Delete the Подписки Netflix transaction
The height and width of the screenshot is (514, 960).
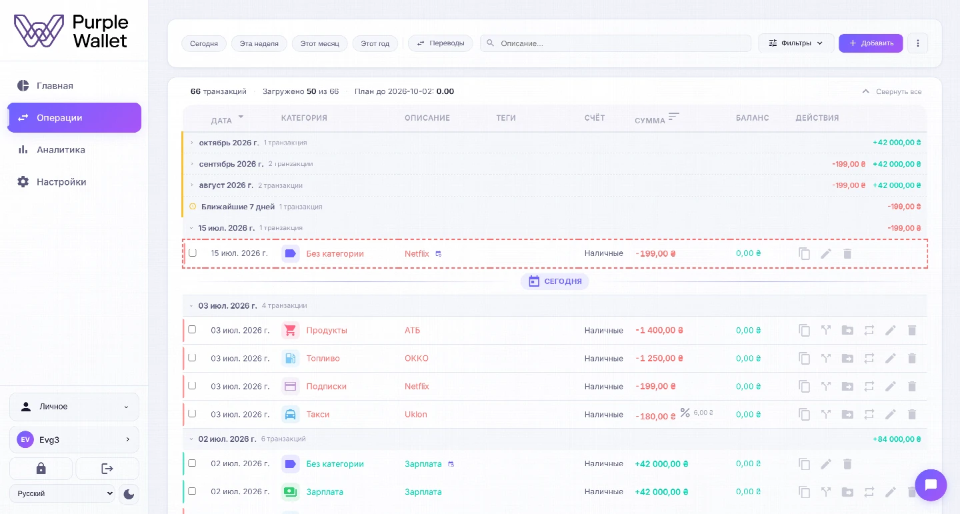(912, 386)
